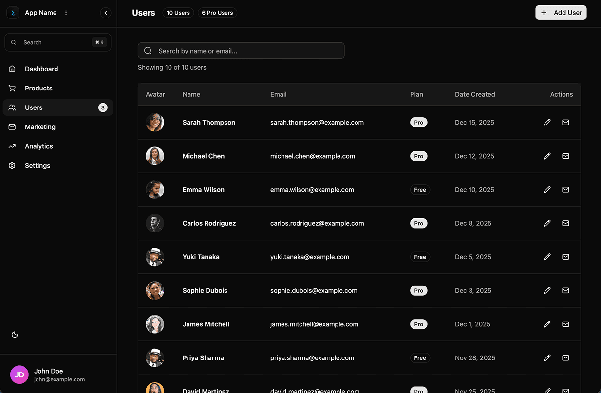The image size is (601, 393).
Task: Select Users in the sidebar navigation
Action: [x=34, y=107]
